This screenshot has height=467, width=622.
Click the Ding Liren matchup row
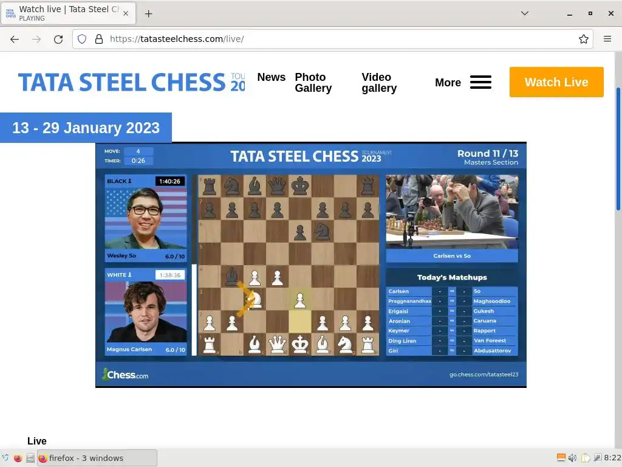tap(452, 341)
